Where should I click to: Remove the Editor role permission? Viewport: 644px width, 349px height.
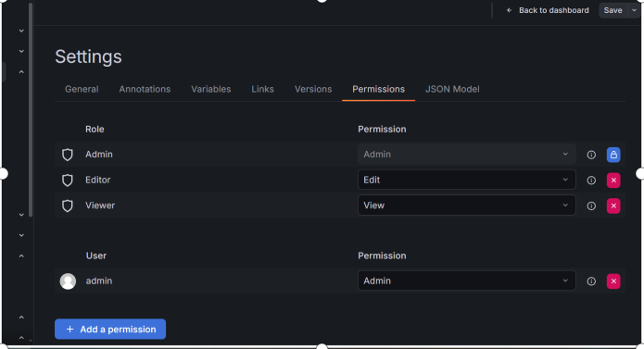click(613, 180)
